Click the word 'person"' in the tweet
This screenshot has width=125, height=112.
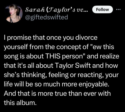coord(73,56)
